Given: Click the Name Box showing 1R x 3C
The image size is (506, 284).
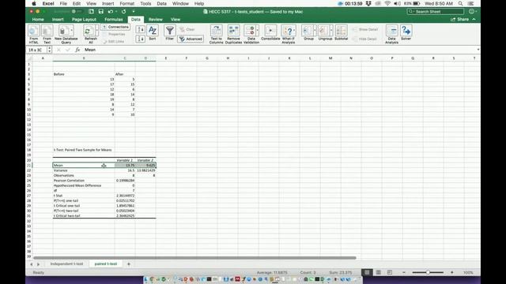Looking at the screenshot, I should [x=36, y=50].
